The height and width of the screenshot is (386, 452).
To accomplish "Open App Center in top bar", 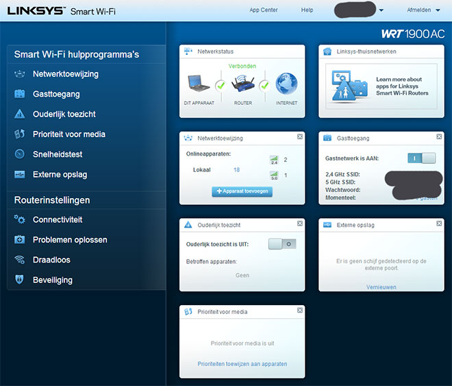I will coord(264,10).
